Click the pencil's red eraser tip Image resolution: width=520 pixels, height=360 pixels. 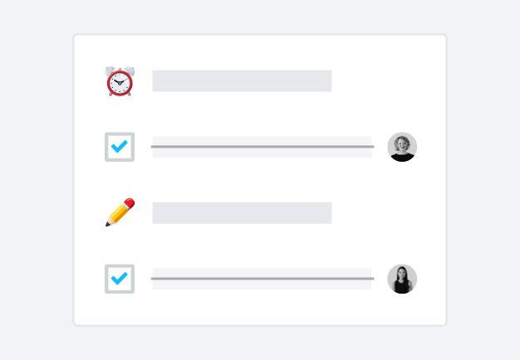129,203
